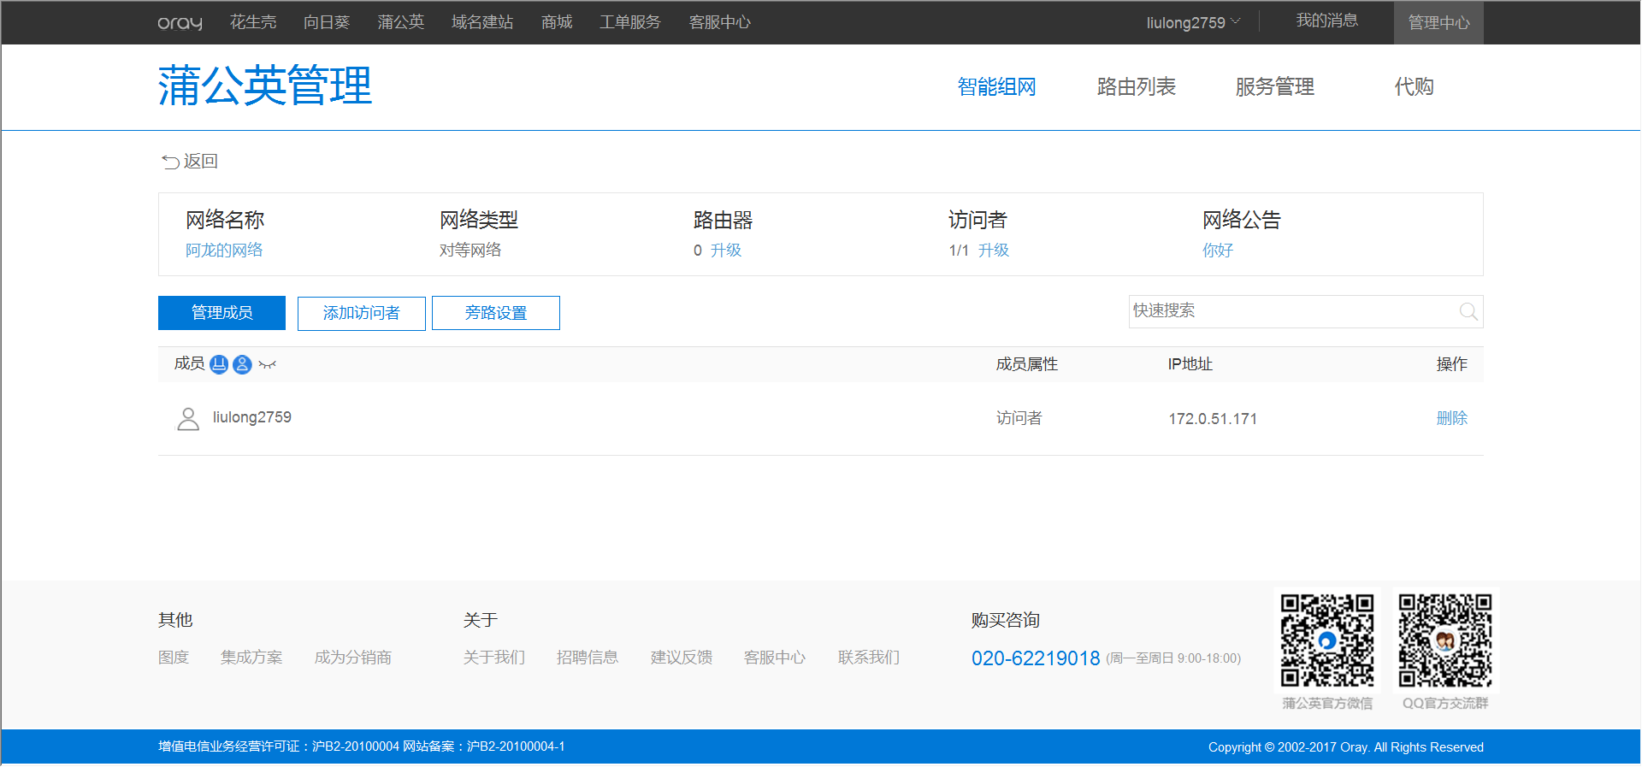This screenshot has width=1642, height=767.
Task: Click the Oray logo in the top bar
Action: 180,23
